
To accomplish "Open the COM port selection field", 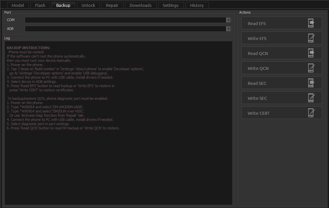I will click(125, 20).
